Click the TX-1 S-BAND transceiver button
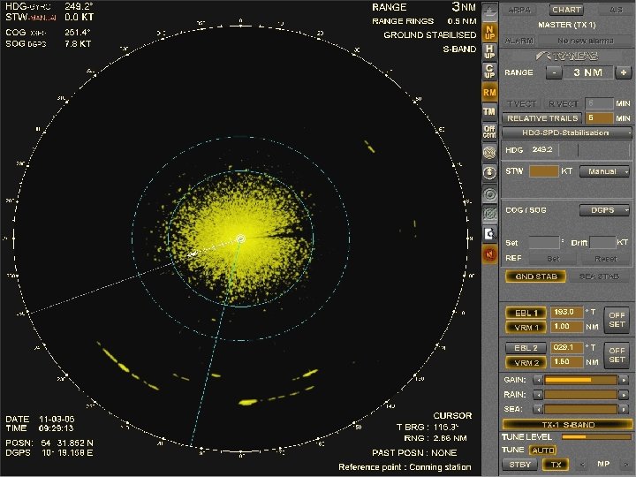Image resolution: width=636 pixels, height=477 pixels. pyautogui.click(x=567, y=425)
